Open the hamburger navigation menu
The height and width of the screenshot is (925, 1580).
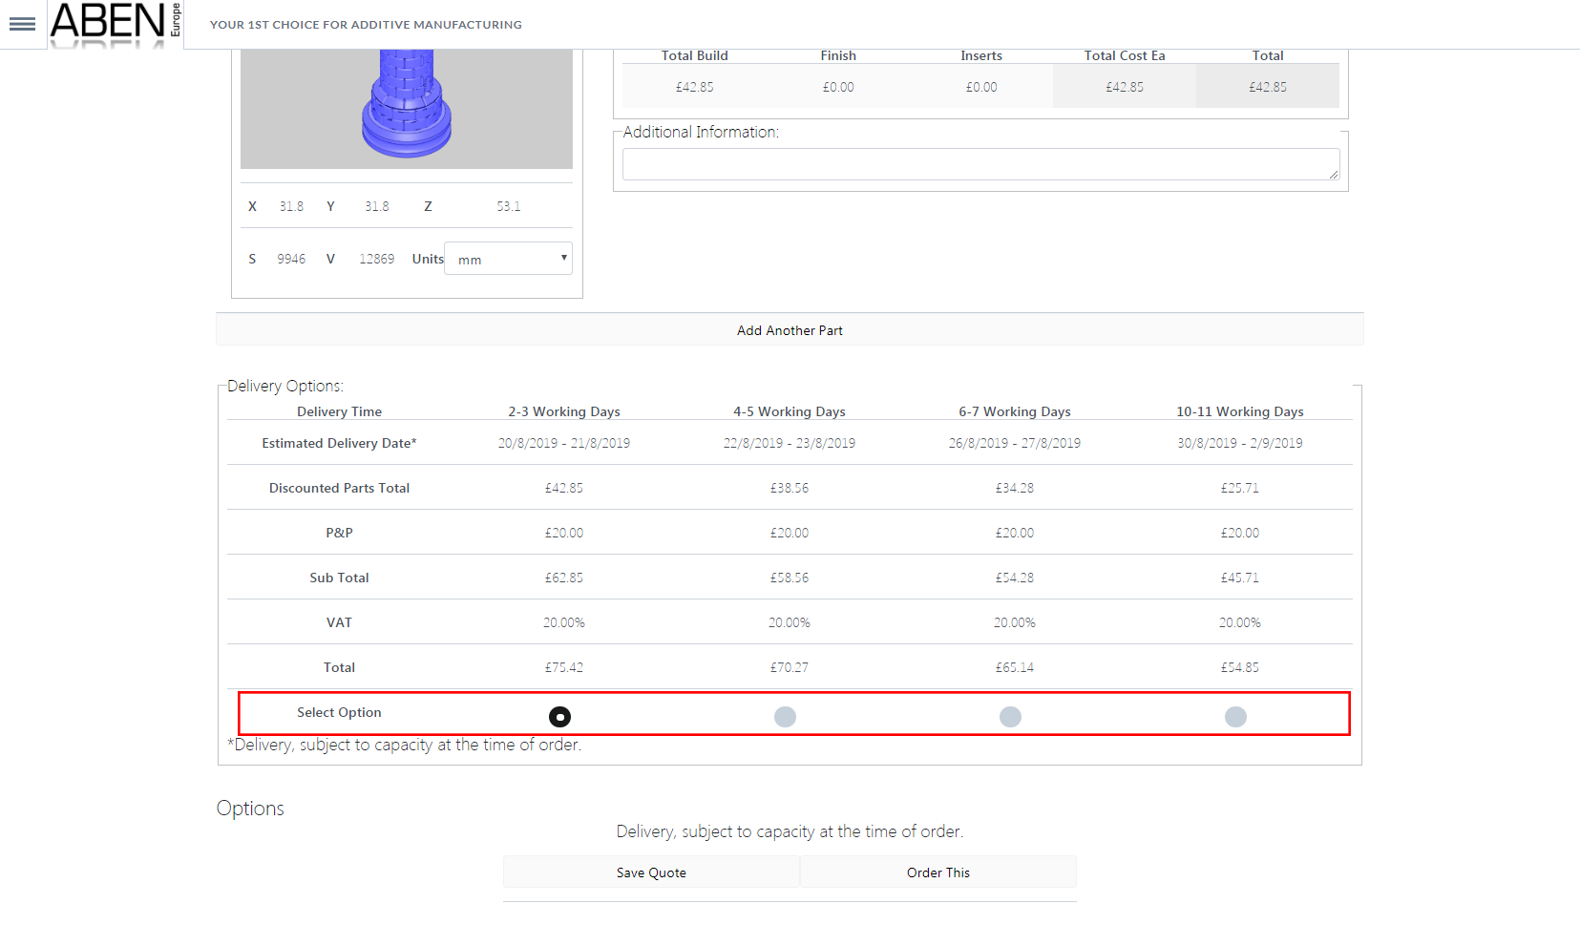[22, 24]
